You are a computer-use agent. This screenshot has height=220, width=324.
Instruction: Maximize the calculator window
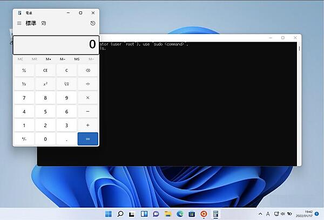click(80, 13)
